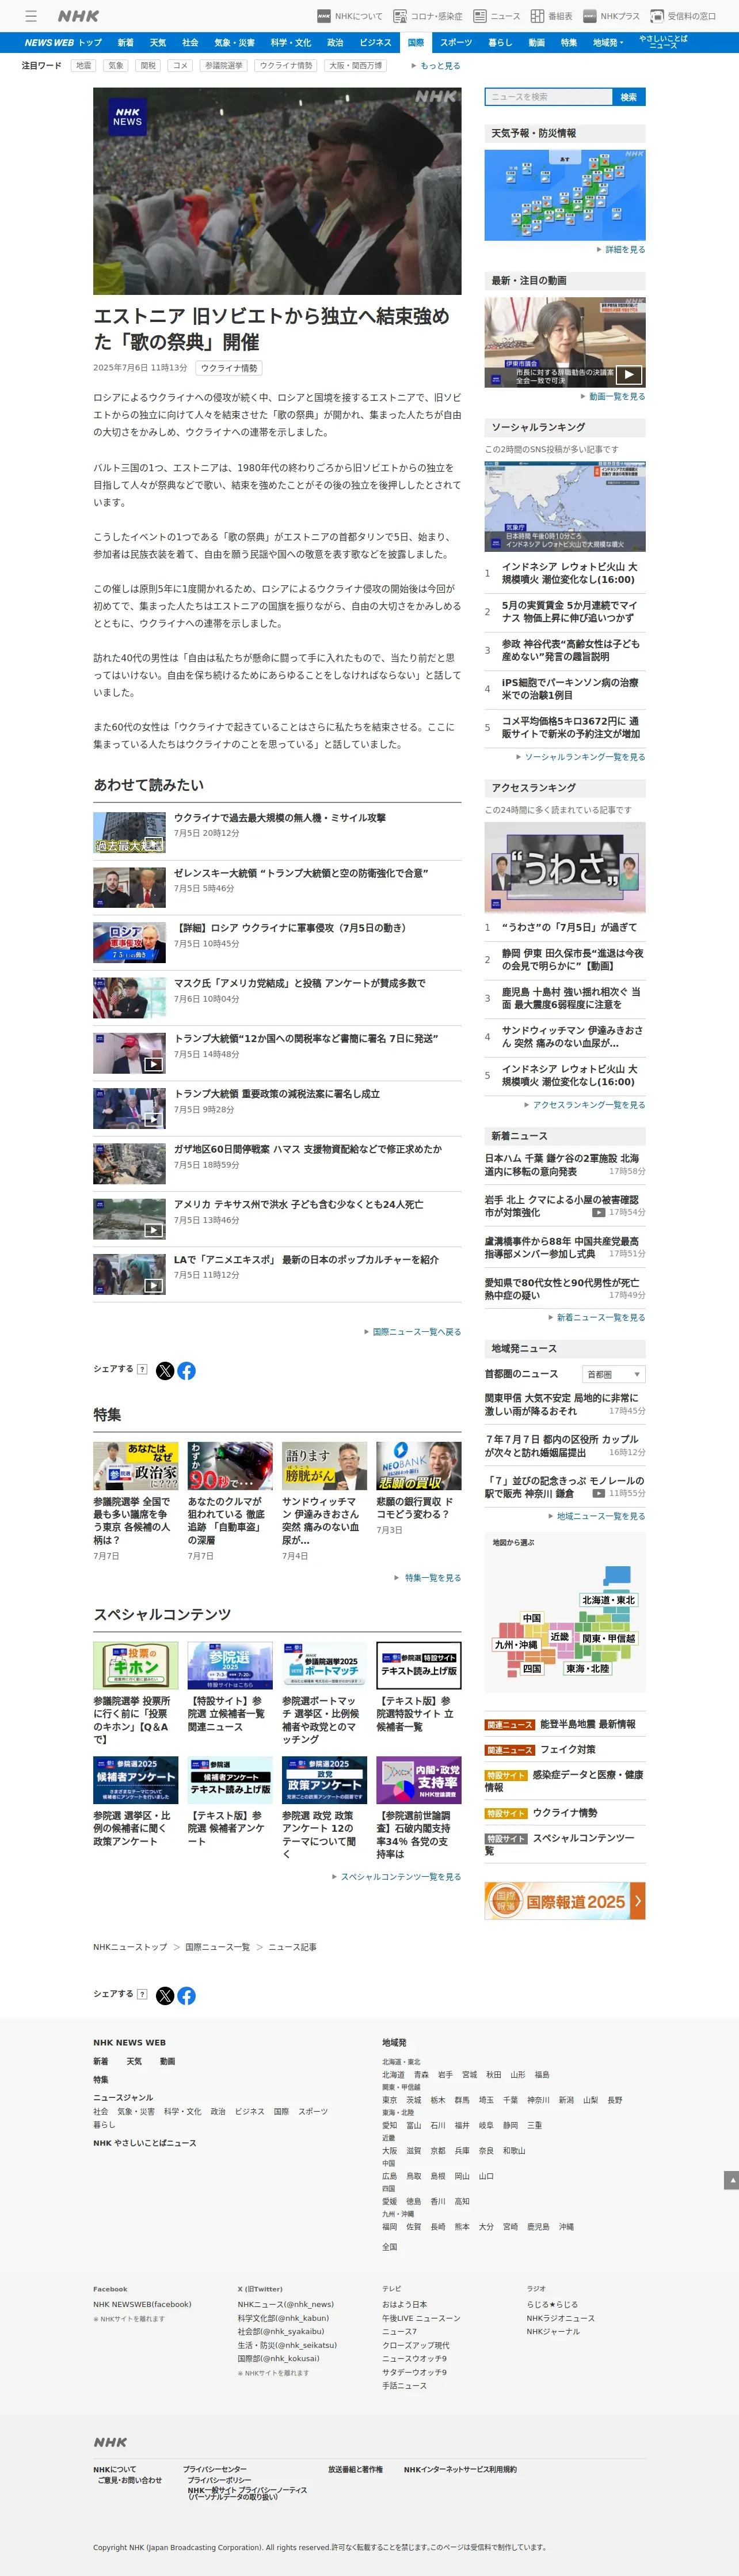Click page-top arrow button at right edge
This screenshot has height=2576, width=739.
click(731, 2180)
